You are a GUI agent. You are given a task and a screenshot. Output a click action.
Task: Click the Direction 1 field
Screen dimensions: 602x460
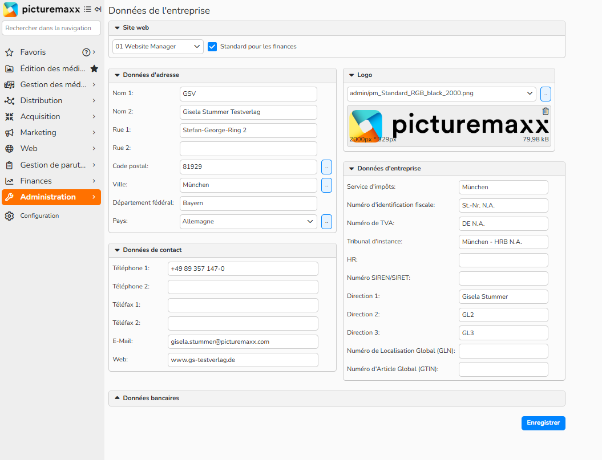click(503, 296)
